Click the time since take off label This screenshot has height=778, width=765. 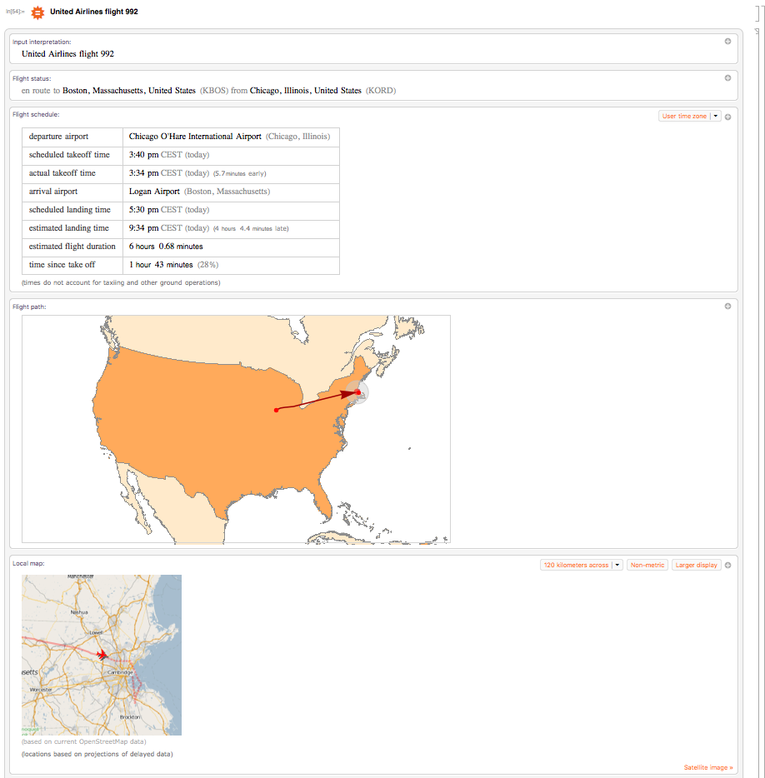click(62, 265)
